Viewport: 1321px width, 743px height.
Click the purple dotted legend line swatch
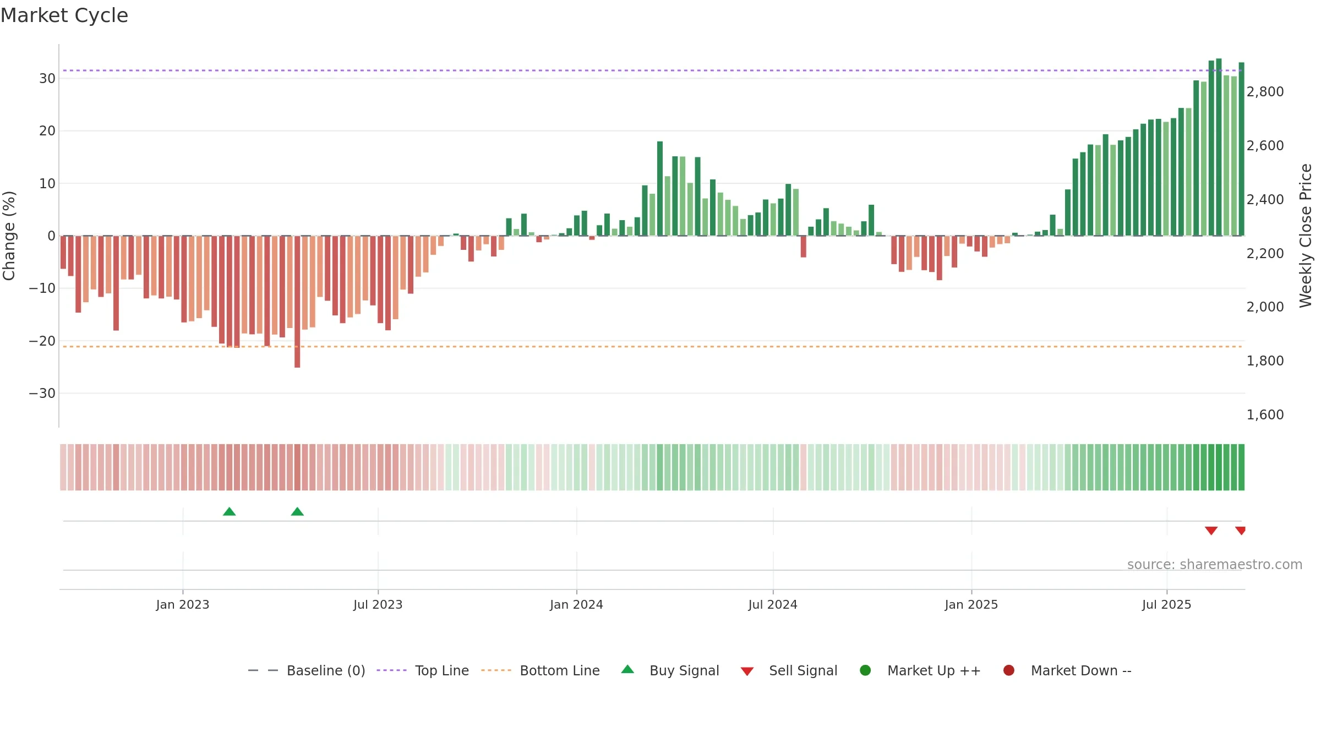(x=391, y=670)
